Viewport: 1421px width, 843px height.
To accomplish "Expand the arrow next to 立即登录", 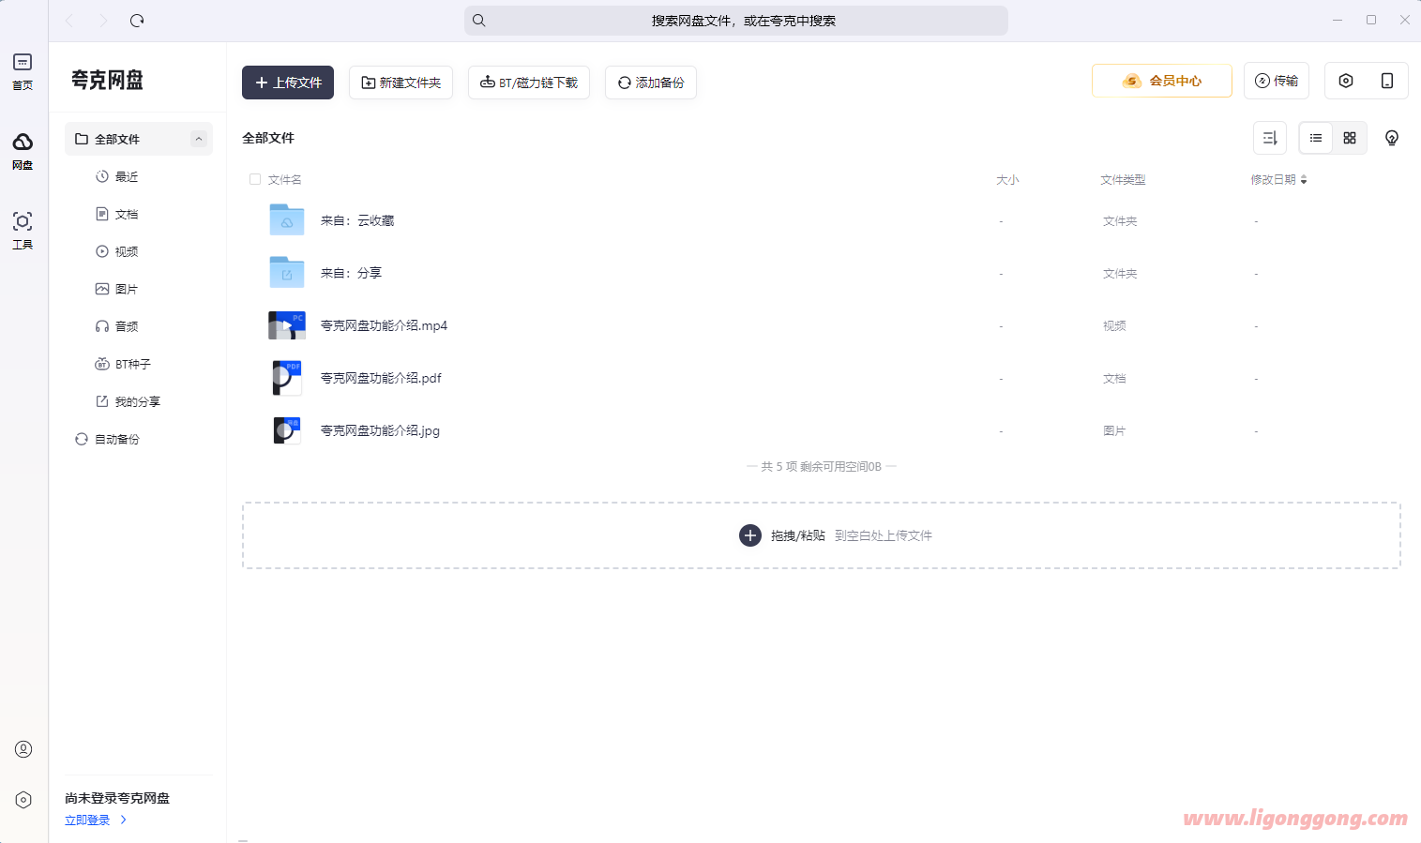I will 122,819.
